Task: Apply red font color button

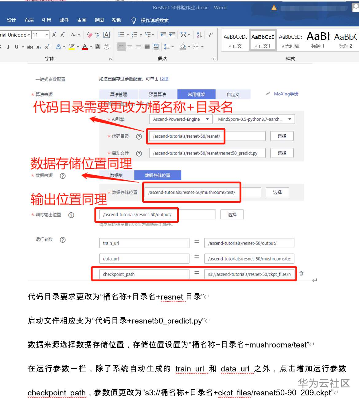Action: [x=85, y=47]
